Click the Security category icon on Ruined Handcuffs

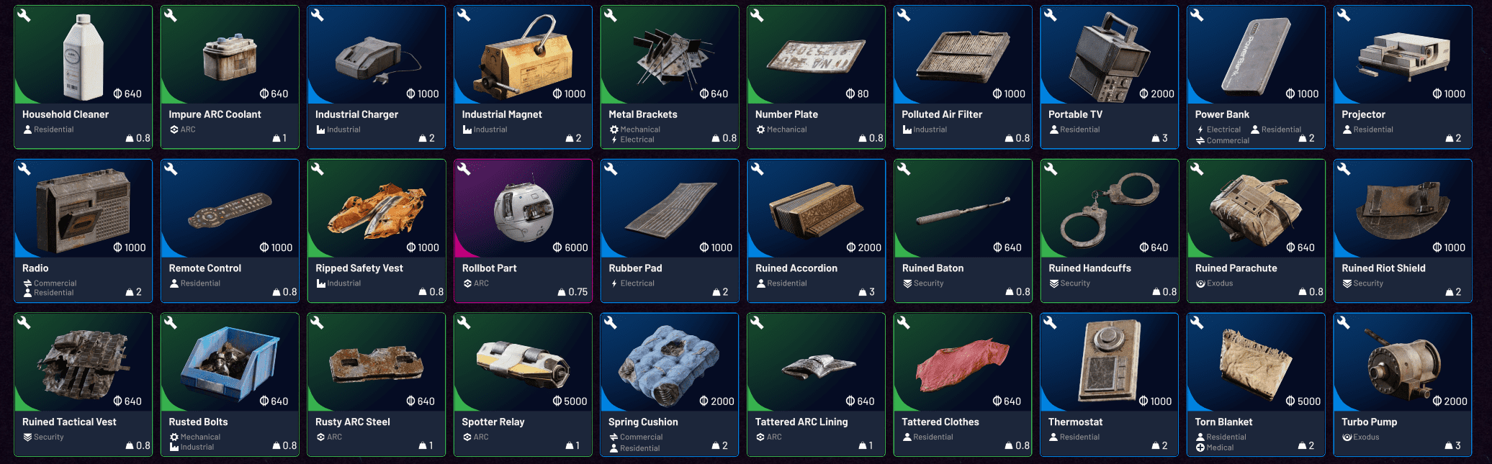[x=1053, y=283]
